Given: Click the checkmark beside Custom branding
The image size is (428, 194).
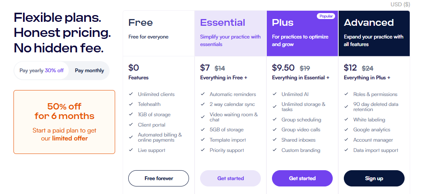Looking at the screenshot, I should tap(275, 150).
